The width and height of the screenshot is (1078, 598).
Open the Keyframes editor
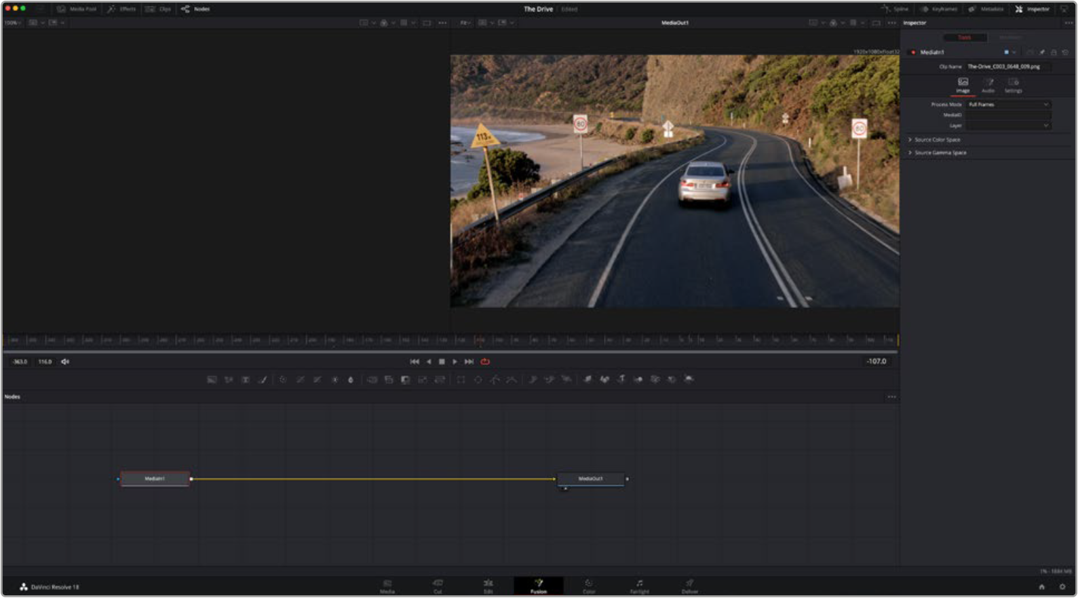[938, 9]
